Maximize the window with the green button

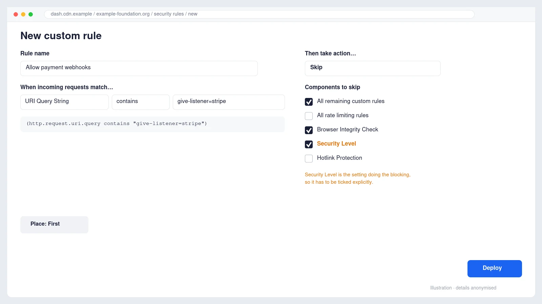coord(30,14)
